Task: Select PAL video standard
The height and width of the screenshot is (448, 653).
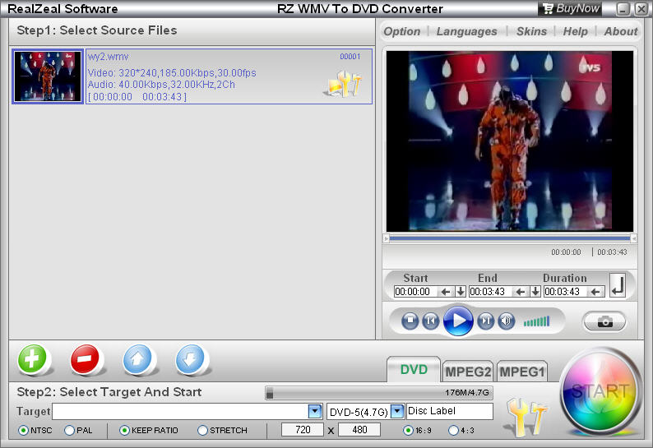Action: (78, 430)
